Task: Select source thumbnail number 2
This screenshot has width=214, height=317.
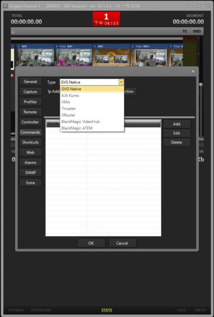Action: [x=73, y=55]
